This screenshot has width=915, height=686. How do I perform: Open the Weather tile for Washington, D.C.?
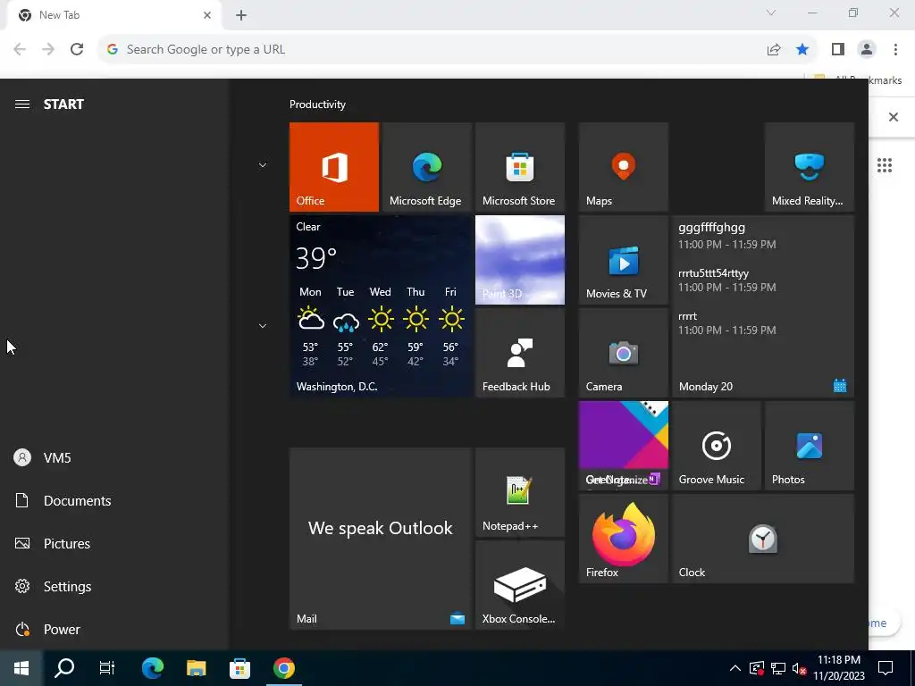pos(381,306)
